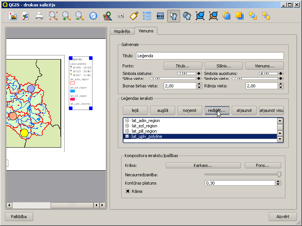The image size is (302, 226).
Task: Increase the Kontūras platums value
Action: tap(278, 182)
